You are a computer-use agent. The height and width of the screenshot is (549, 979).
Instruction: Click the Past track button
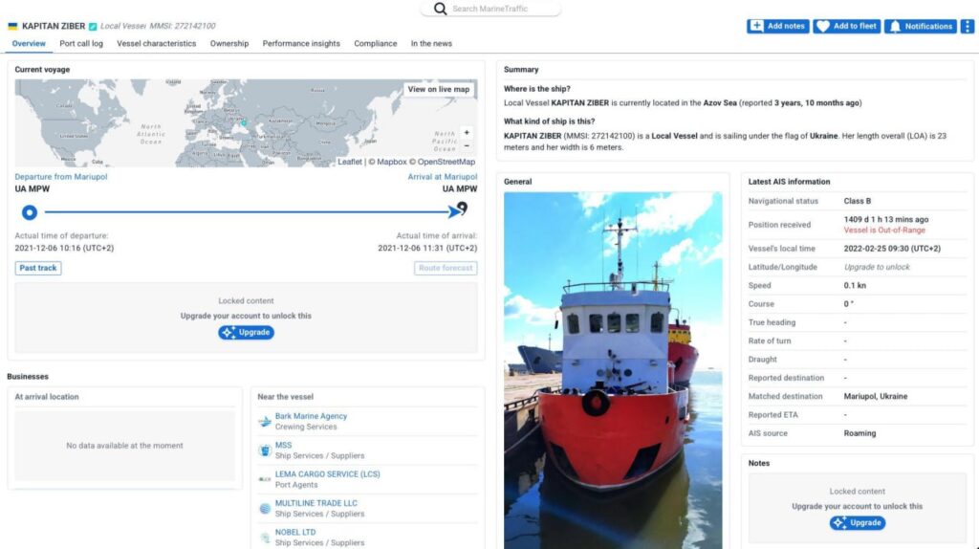(x=38, y=268)
